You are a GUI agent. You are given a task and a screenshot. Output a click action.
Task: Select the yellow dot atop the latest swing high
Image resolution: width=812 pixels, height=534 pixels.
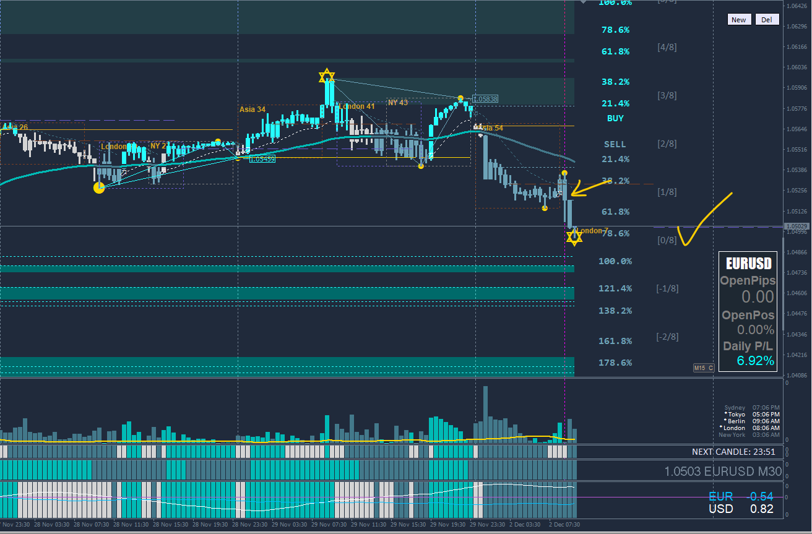(x=564, y=173)
